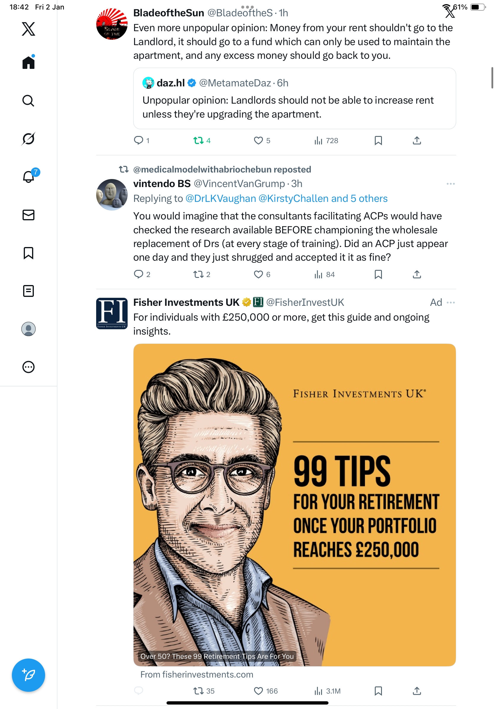Open the Home feed icon

(x=28, y=62)
